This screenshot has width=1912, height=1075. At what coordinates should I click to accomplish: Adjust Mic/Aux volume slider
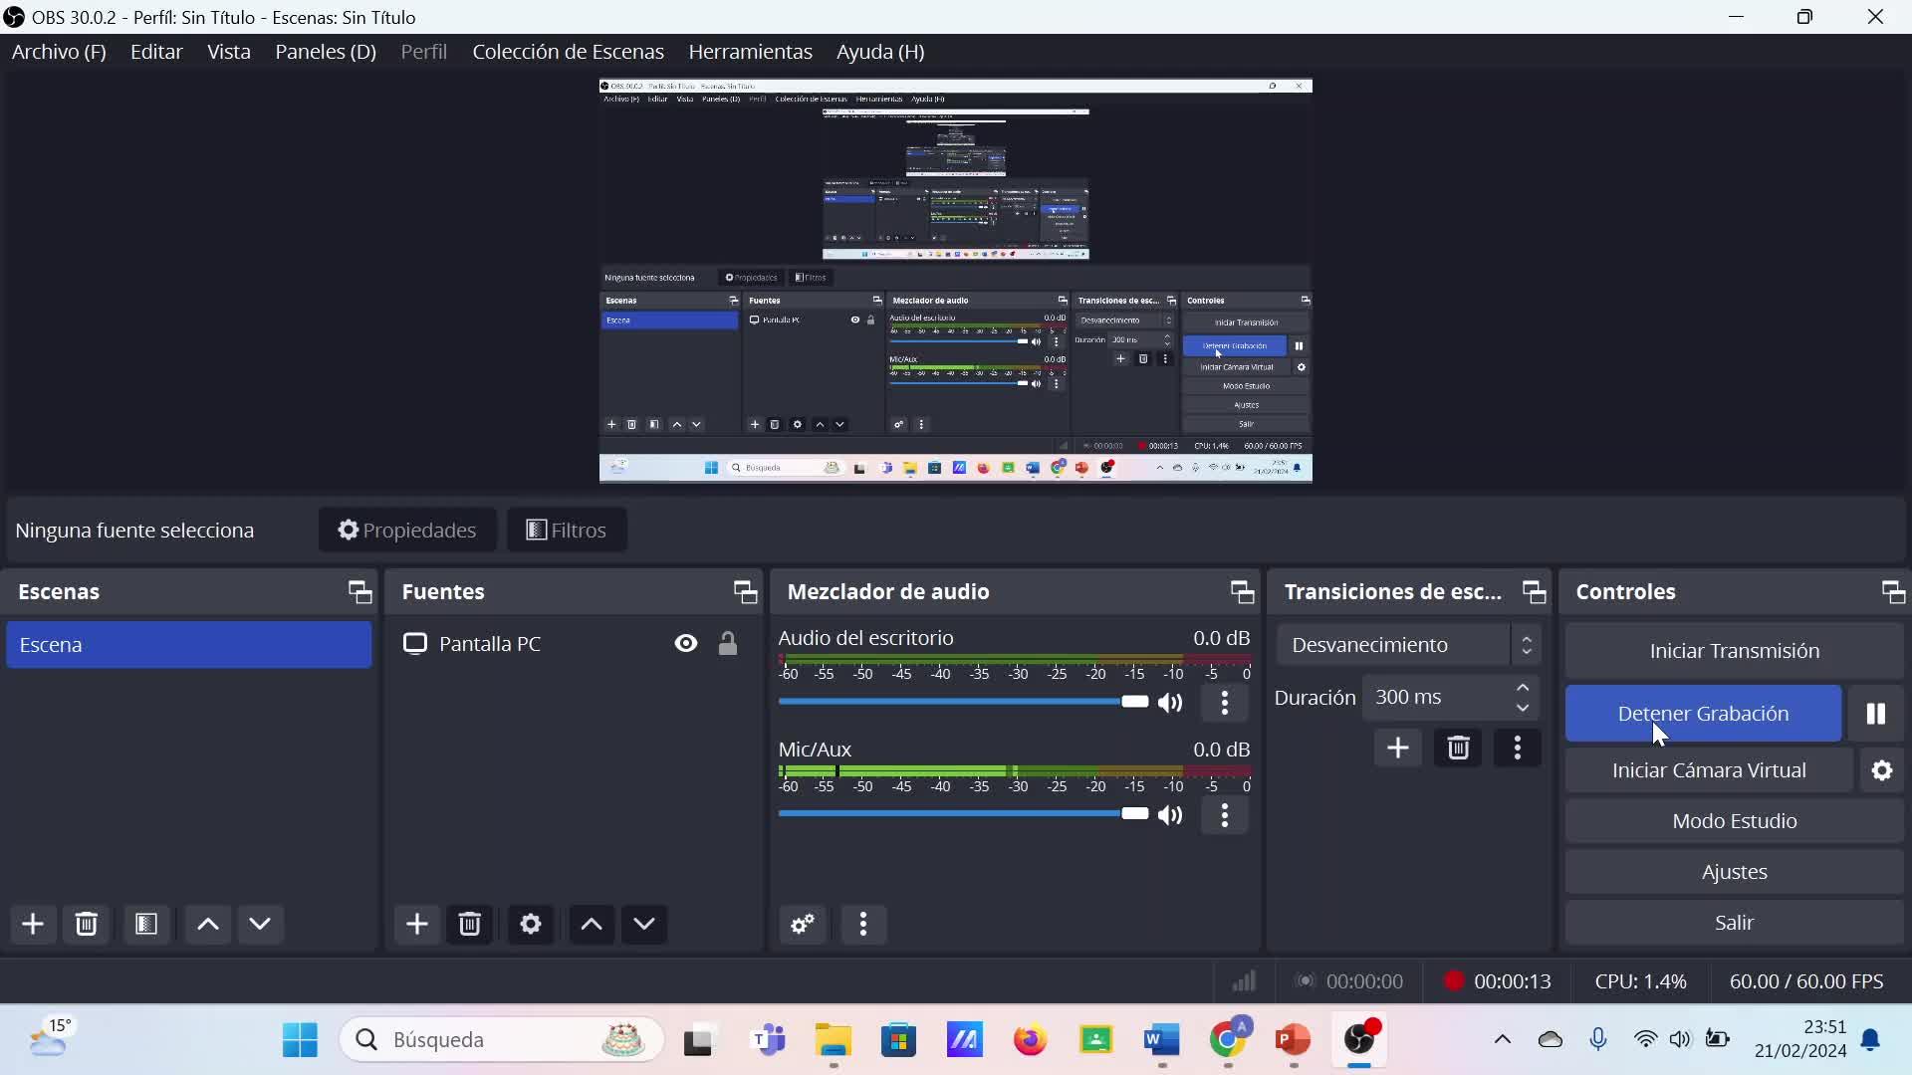[x=1134, y=814]
